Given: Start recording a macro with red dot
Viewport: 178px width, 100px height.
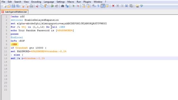Looking at the screenshot, I should point(113,6).
